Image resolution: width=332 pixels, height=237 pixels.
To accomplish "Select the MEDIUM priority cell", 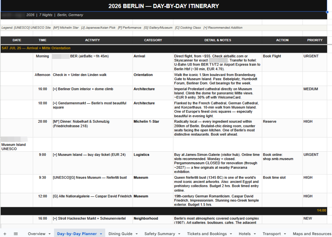I will click(314, 93).
